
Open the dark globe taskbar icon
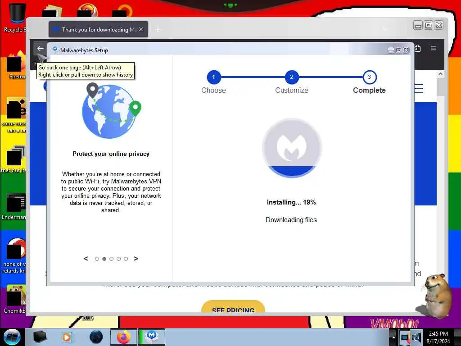click(96, 337)
